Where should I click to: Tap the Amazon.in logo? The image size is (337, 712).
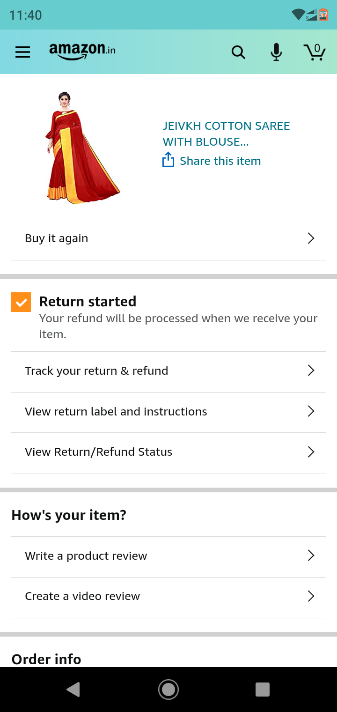(82, 51)
